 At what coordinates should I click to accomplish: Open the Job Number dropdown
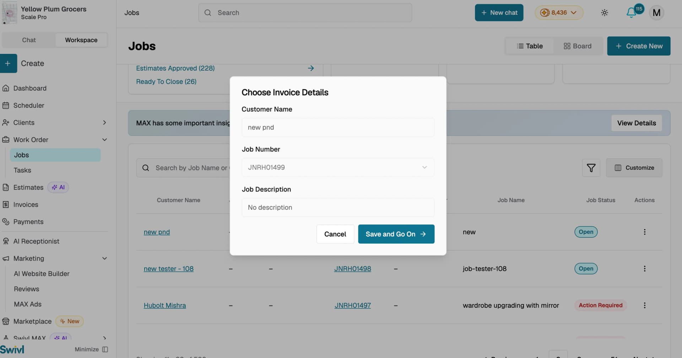338,167
